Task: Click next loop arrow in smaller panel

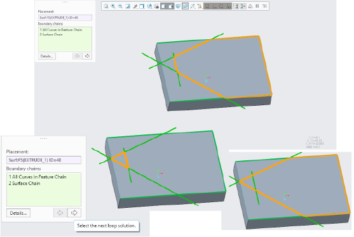Action: 87,56
